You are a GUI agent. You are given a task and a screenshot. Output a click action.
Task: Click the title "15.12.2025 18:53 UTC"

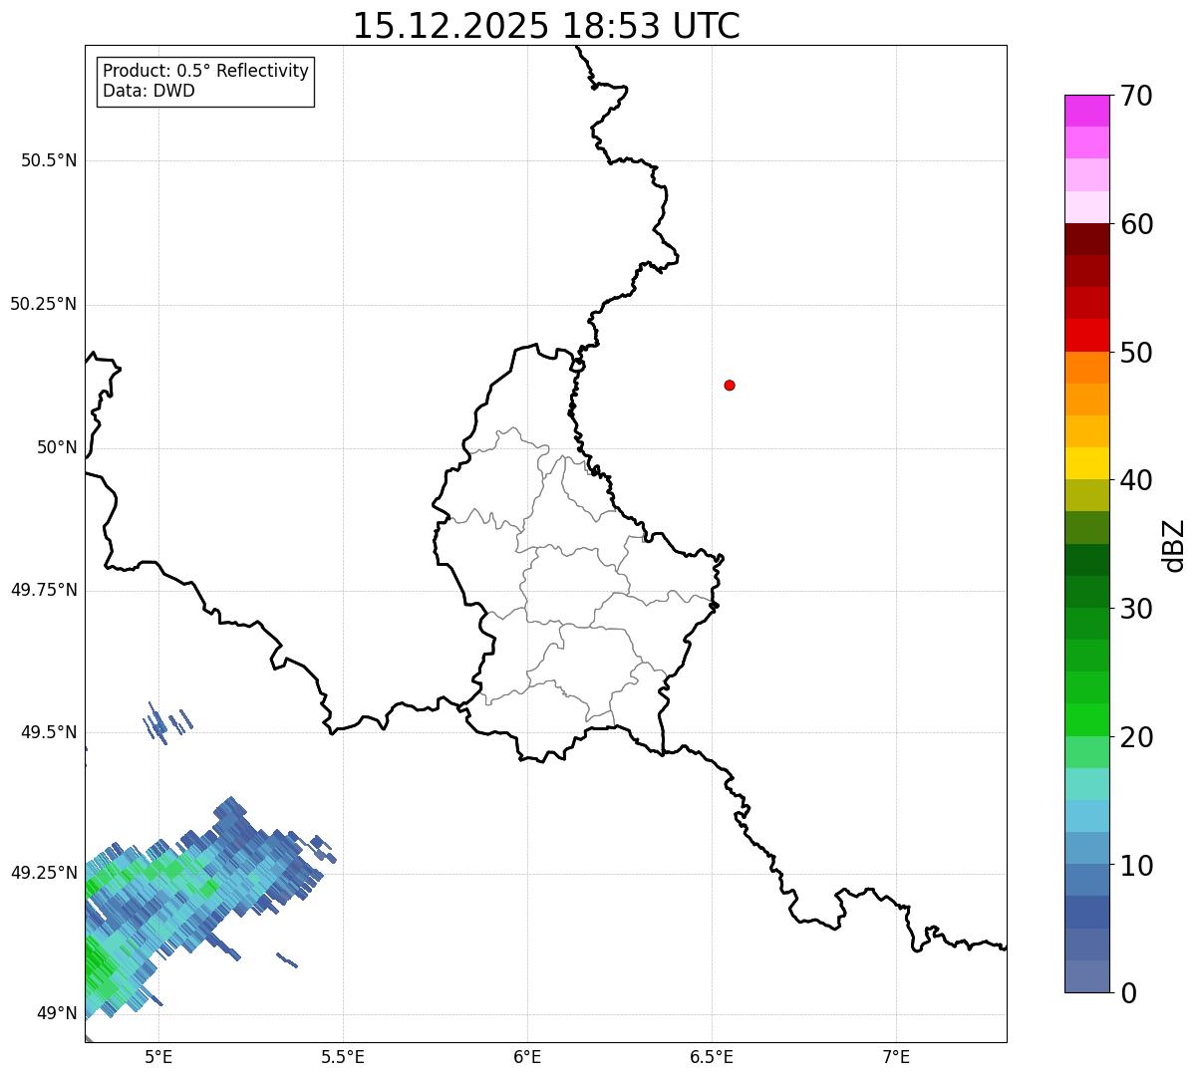click(546, 26)
